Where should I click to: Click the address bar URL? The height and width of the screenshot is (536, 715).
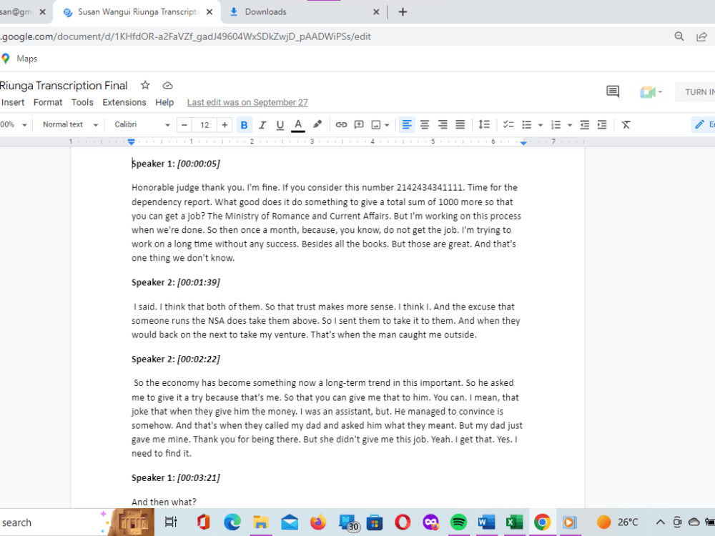coord(186,36)
